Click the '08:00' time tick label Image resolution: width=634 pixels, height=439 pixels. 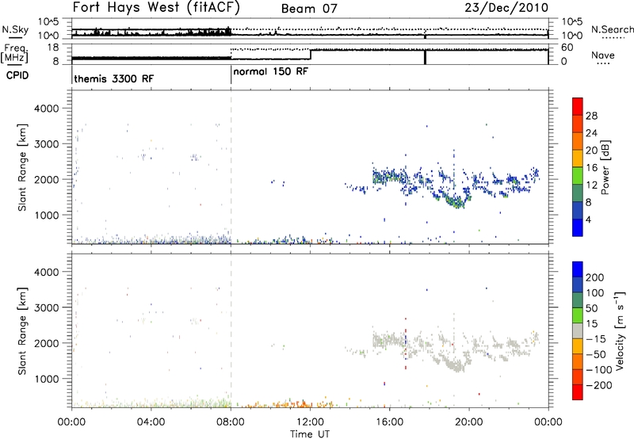pyautogui.click(x=231, y=422)
